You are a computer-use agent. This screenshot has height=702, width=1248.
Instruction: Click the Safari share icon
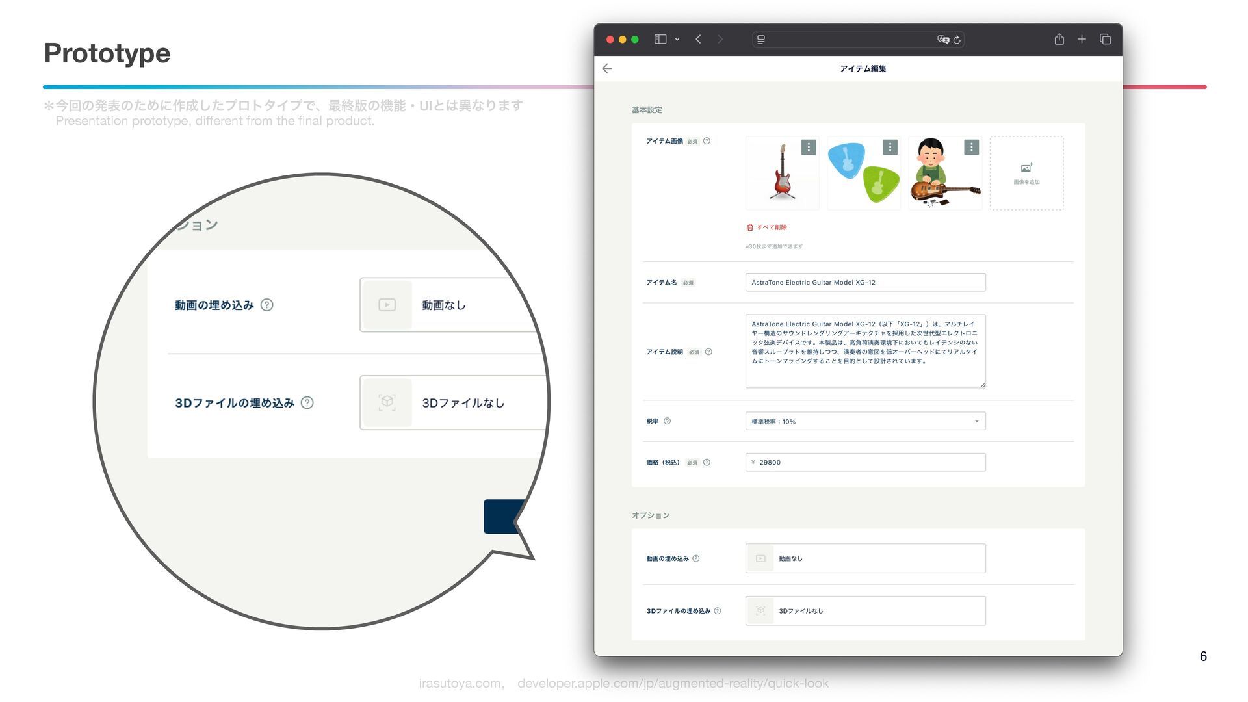pos(1059,39)
